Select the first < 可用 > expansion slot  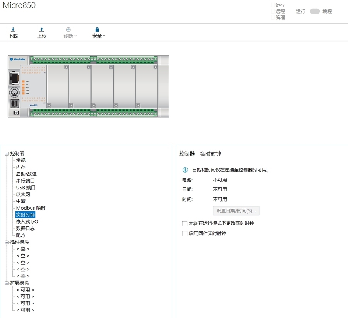(x=25, y=290)
